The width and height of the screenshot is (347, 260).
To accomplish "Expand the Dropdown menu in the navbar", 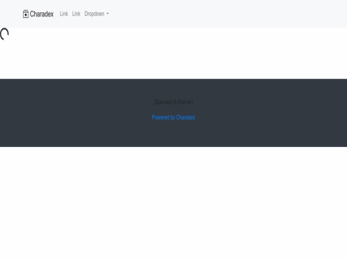I will (x=96, y=13).
